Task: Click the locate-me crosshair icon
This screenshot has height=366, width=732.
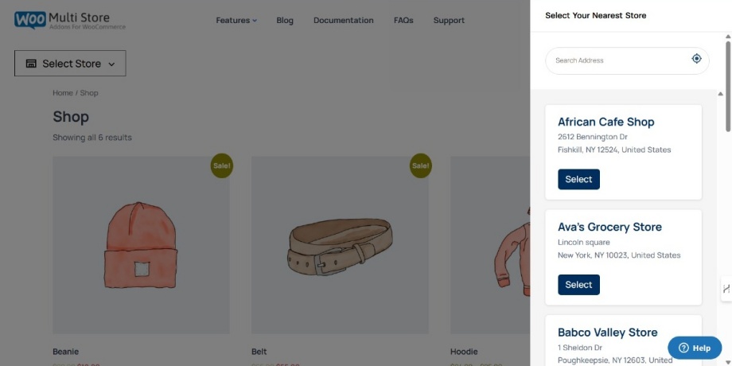Action: 696,58
